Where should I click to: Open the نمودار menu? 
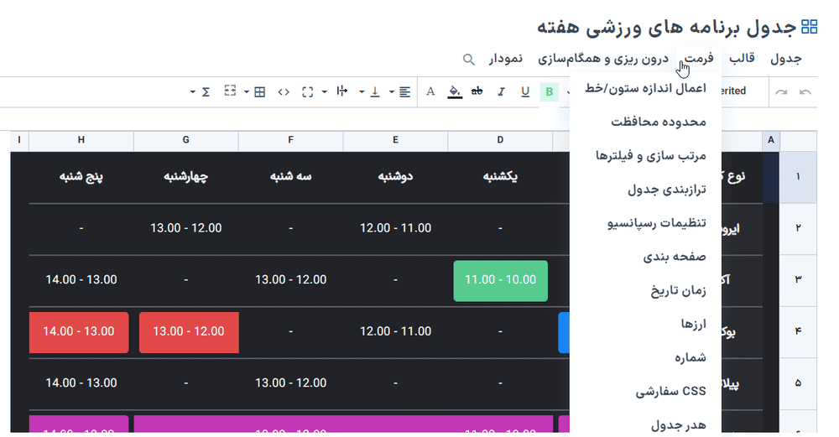506,59
